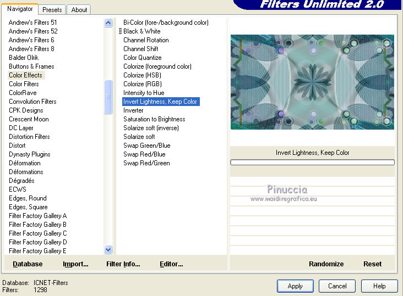Viewport: 403px width, 296px height.
Task: Choose Black & White filter
Action: coord(142,31)
